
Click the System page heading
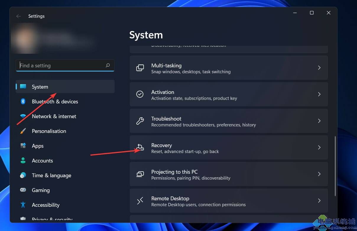(146, 35)
